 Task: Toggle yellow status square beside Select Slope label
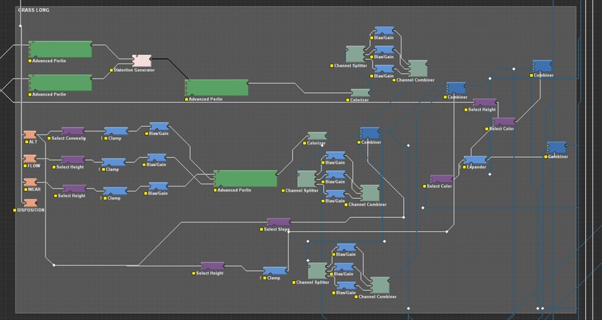[x=261, y=229]
